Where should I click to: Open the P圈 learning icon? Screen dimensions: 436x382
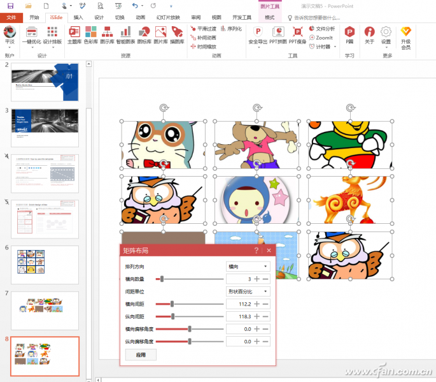coord(349,35)
